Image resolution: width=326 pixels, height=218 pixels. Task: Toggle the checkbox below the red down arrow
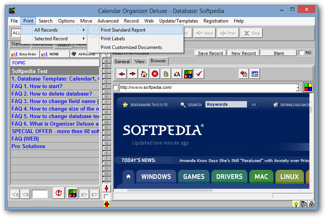[106, 197]
